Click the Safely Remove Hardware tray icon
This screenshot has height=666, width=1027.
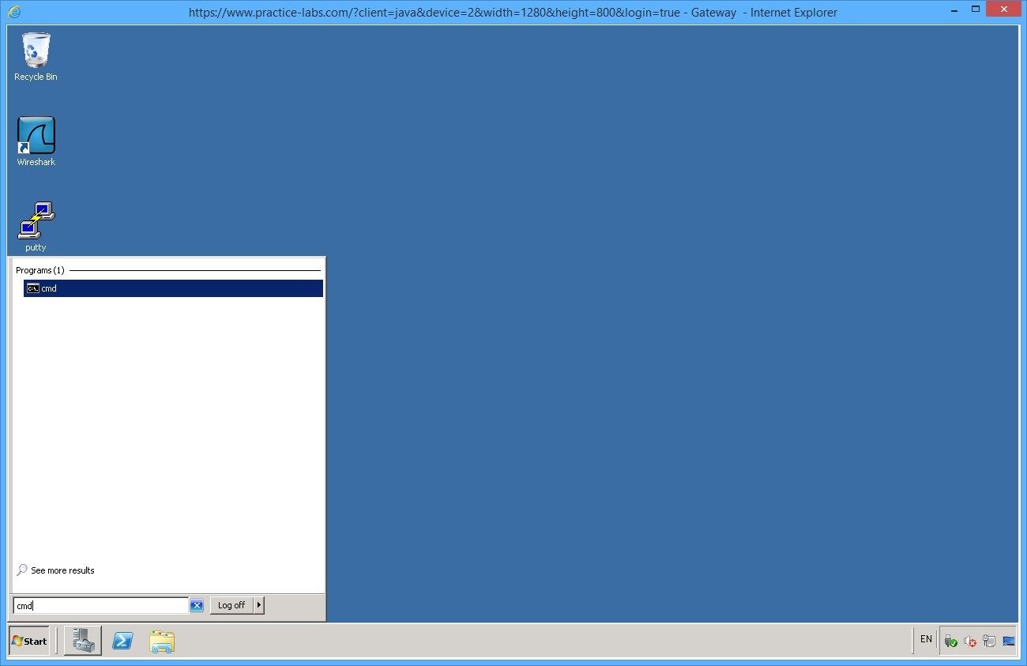951,640
